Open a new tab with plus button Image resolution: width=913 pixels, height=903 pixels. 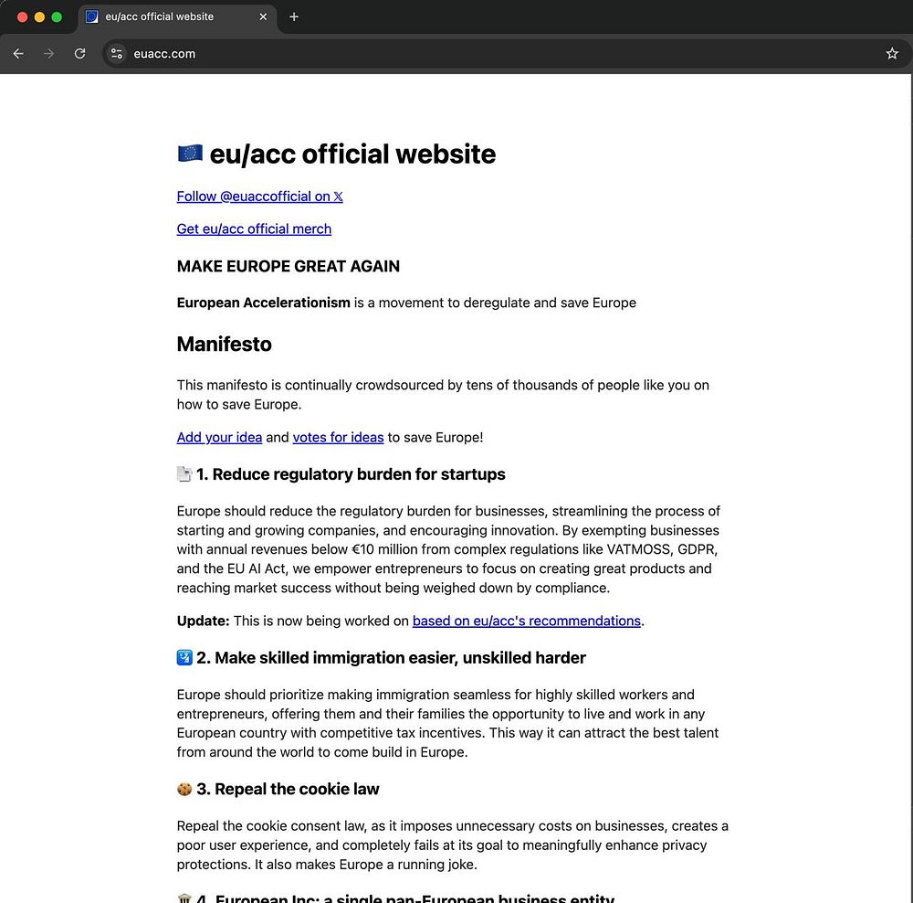click(294, 16)
